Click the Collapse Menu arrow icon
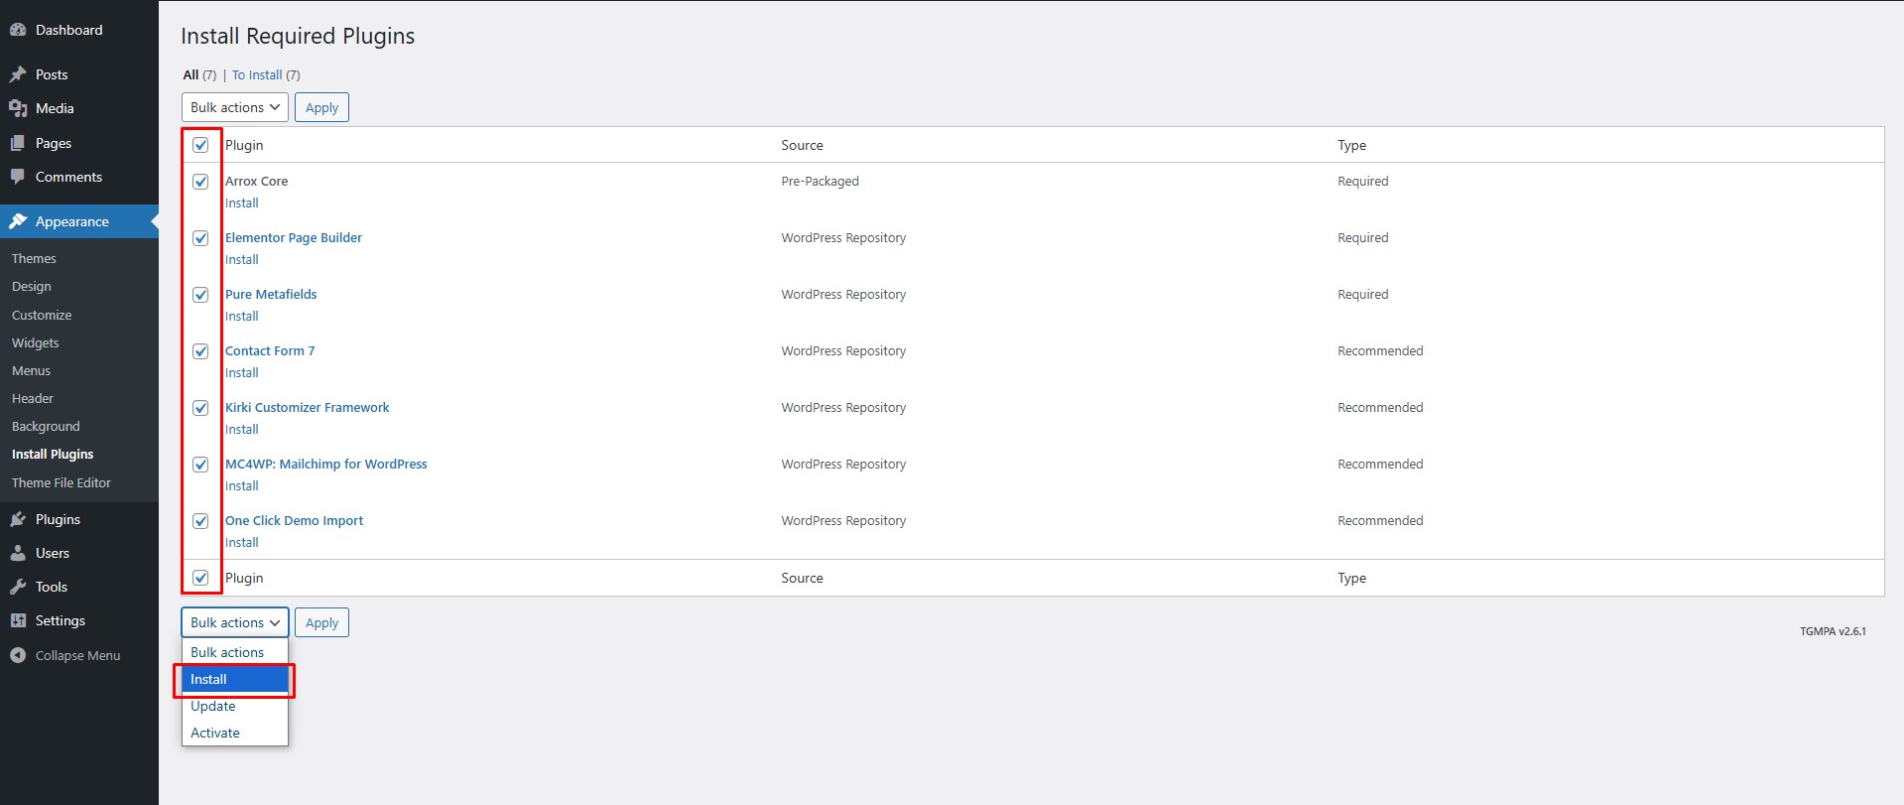Image resolution: width=1904 pixels, height=805 pixels. coord(18,655)
